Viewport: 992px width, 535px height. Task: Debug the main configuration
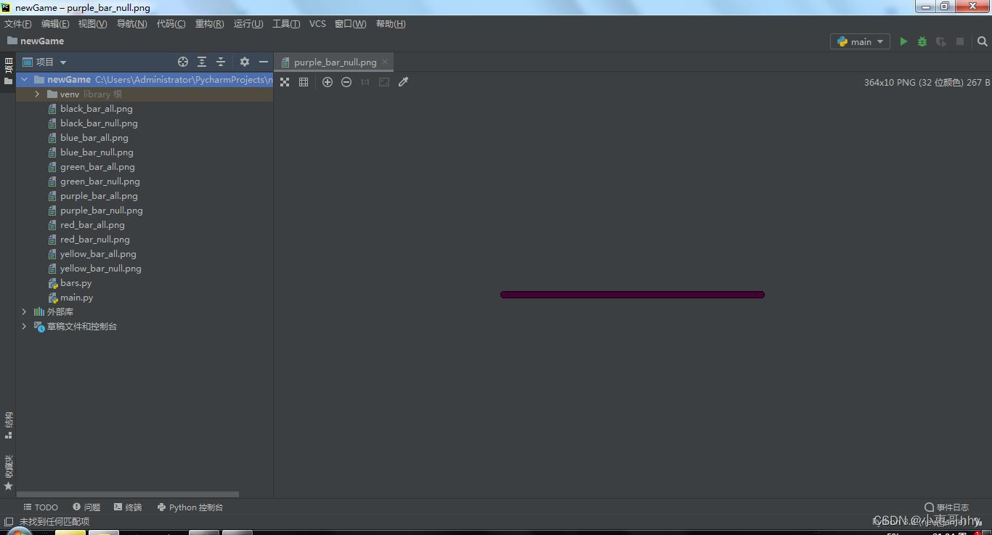(x=922, y=41)
